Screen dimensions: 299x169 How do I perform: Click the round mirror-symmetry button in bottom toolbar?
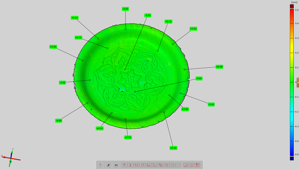click(x=116, y=165)
